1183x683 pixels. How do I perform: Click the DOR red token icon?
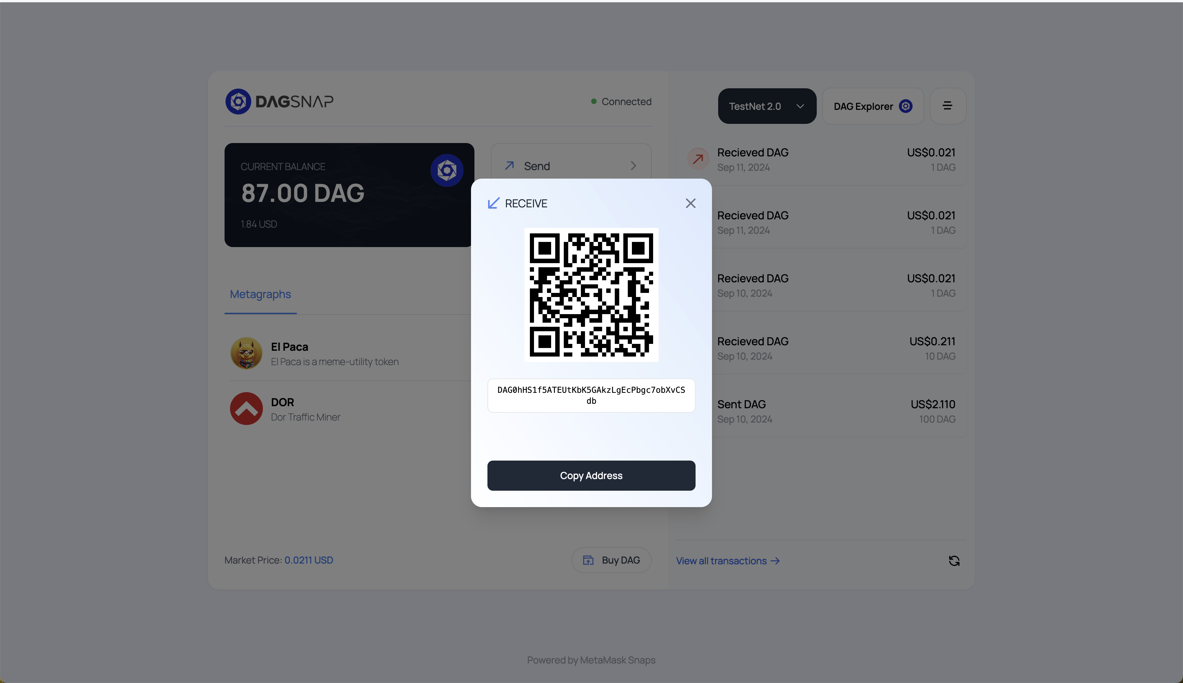pos(246,409)
